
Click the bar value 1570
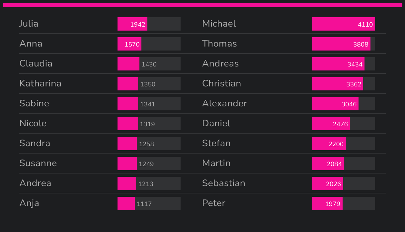click(129, 44)
